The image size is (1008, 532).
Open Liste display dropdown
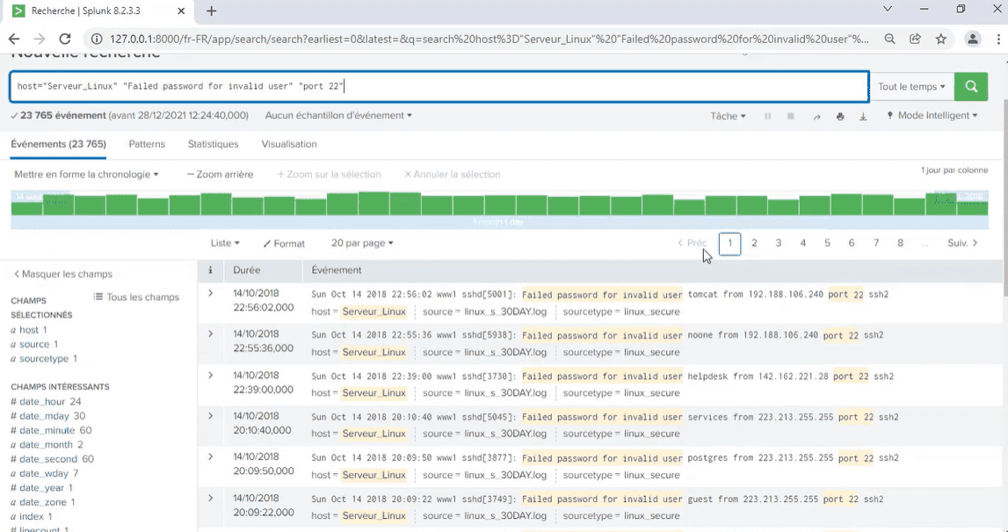(x=225, y=244)
